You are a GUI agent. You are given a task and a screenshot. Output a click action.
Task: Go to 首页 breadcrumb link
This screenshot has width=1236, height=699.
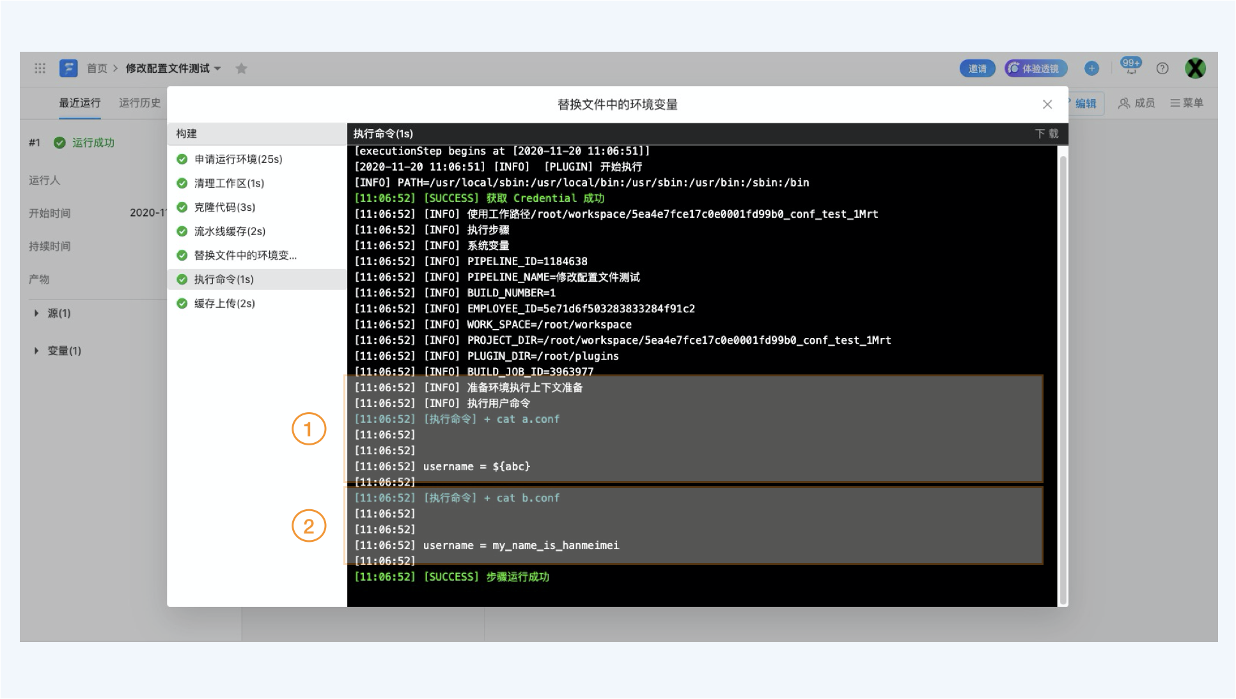[x=97, y=68]
